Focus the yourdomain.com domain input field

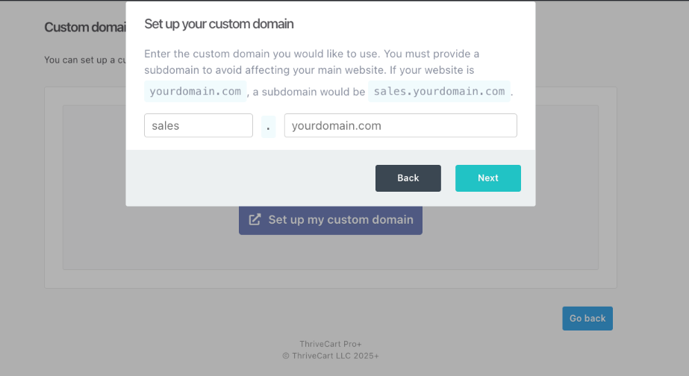(x=400, y=125)
